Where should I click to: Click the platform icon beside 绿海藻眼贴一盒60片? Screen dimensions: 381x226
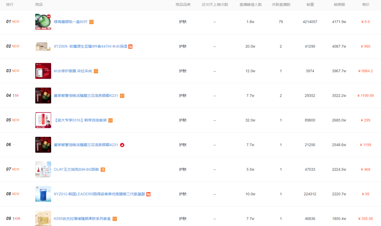coord(91,22)
